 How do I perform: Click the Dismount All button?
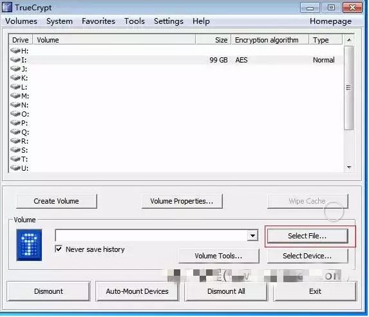[x=226, y=291]
